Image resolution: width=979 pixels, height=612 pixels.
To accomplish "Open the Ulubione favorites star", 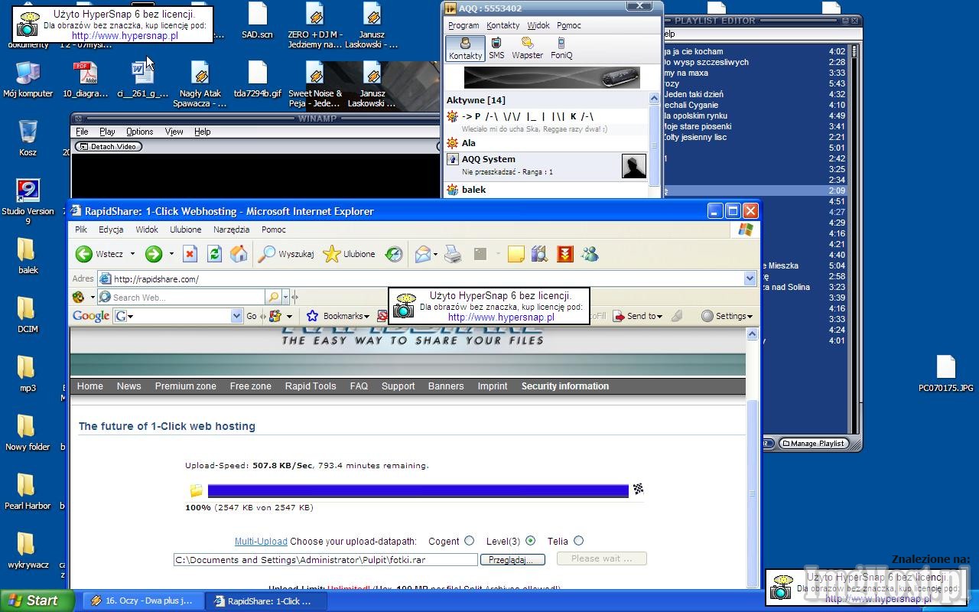I will click(x=349, y=254).
